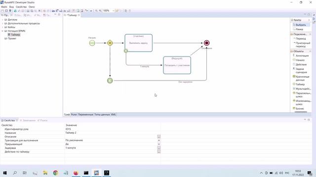Switch to the Типы данных tab

[102, 115]
